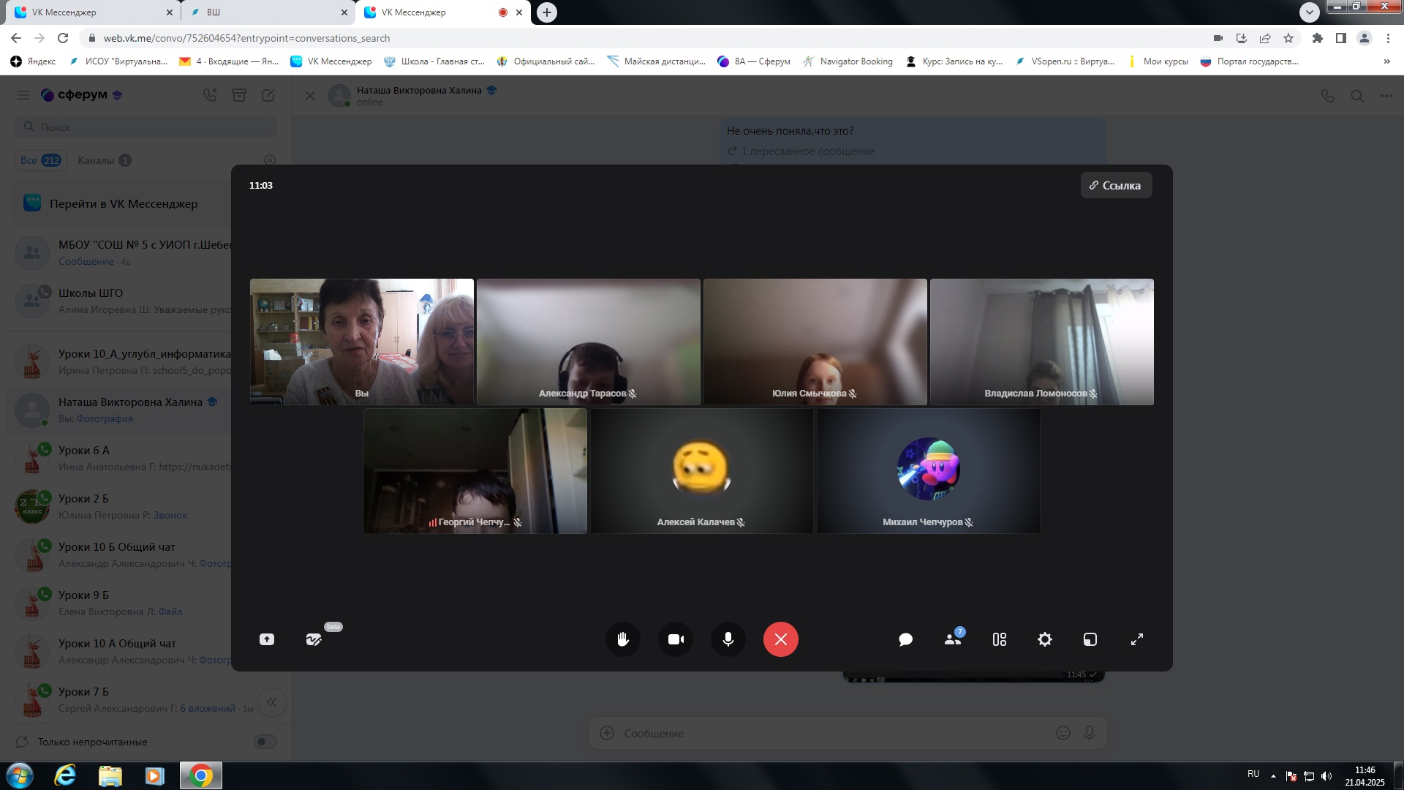
Task: Open File Explorer from taskbar
Action: (110, 775)
